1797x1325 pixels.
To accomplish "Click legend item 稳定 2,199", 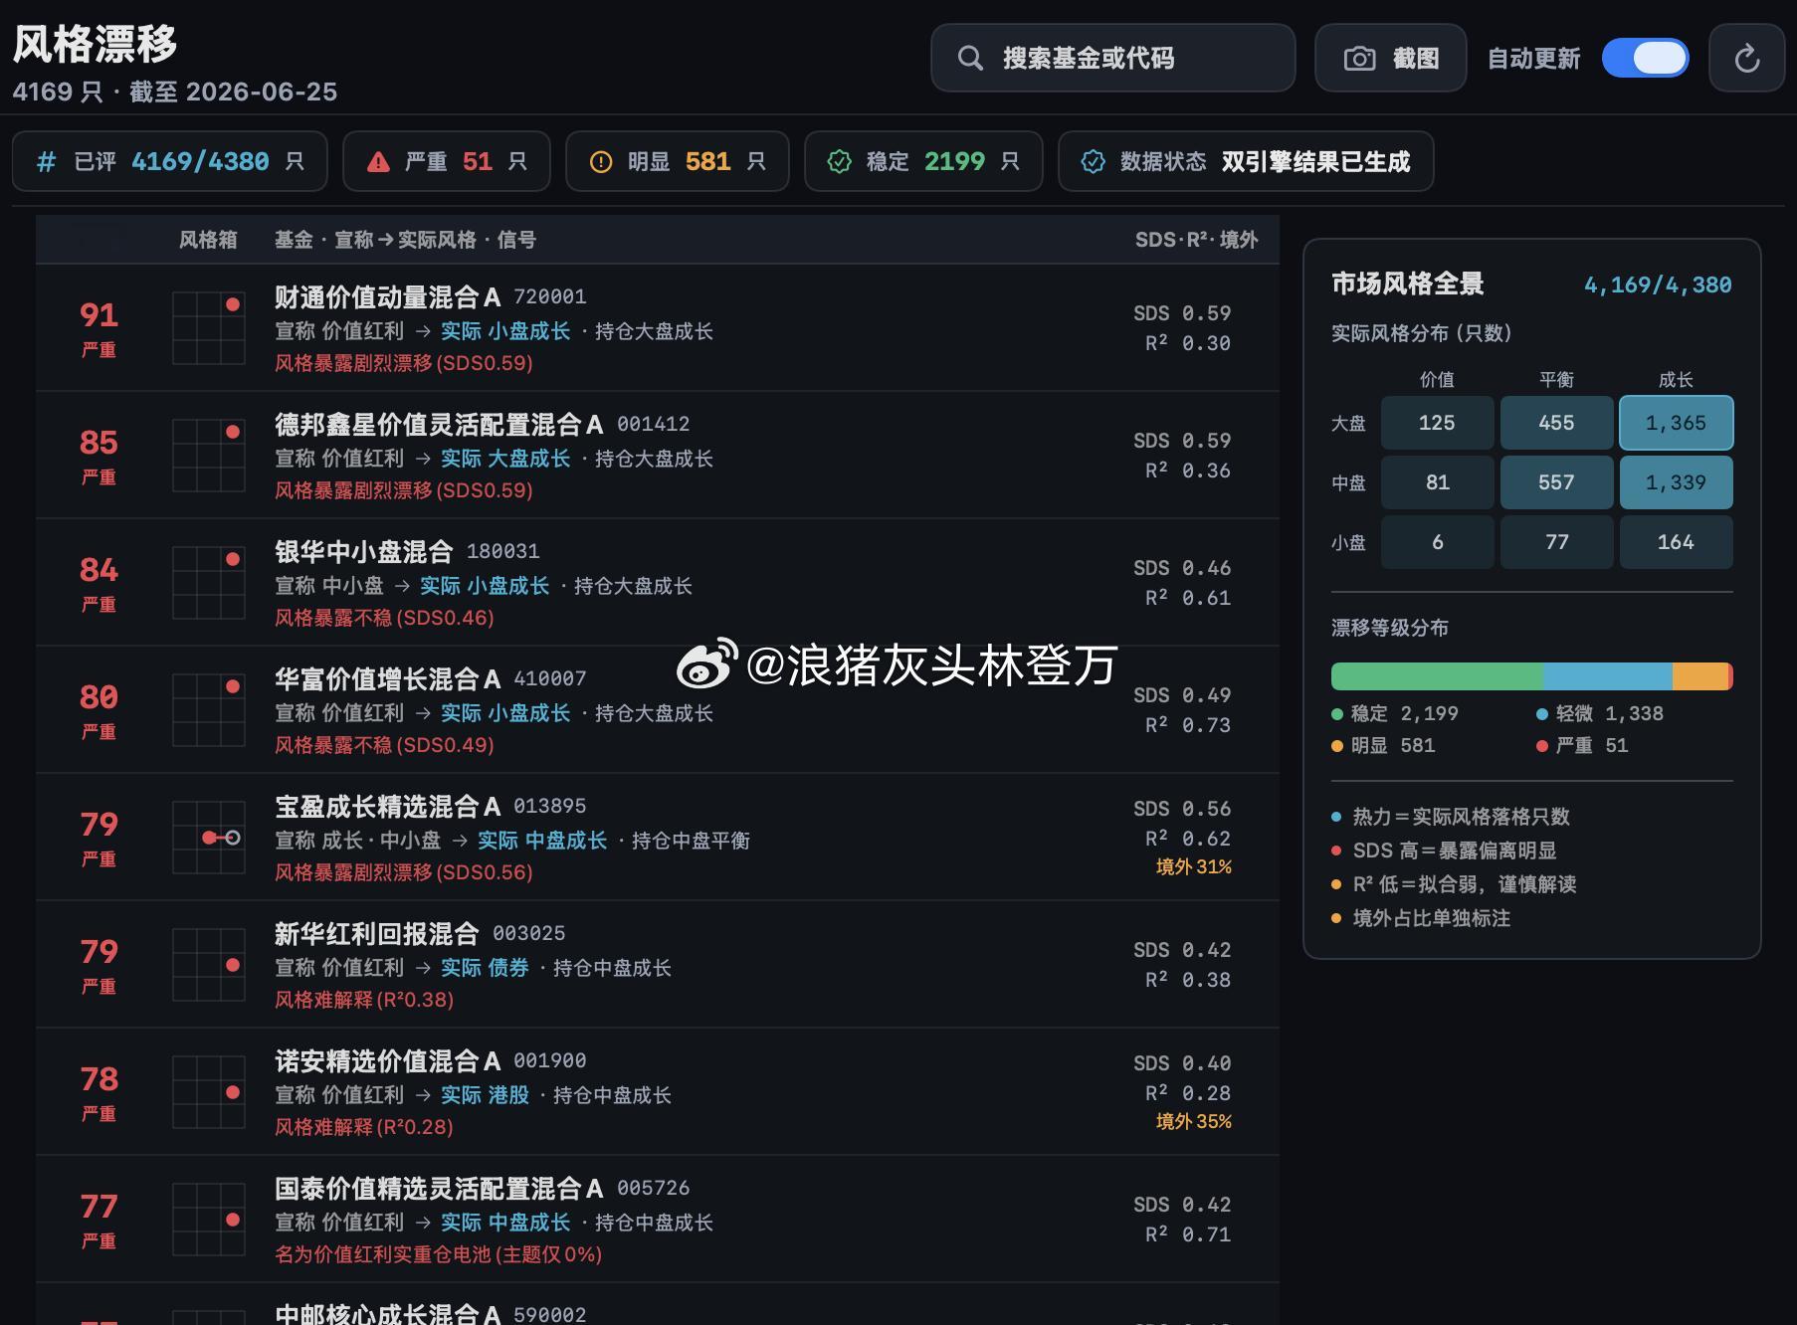I will (x=1395, y=713).
